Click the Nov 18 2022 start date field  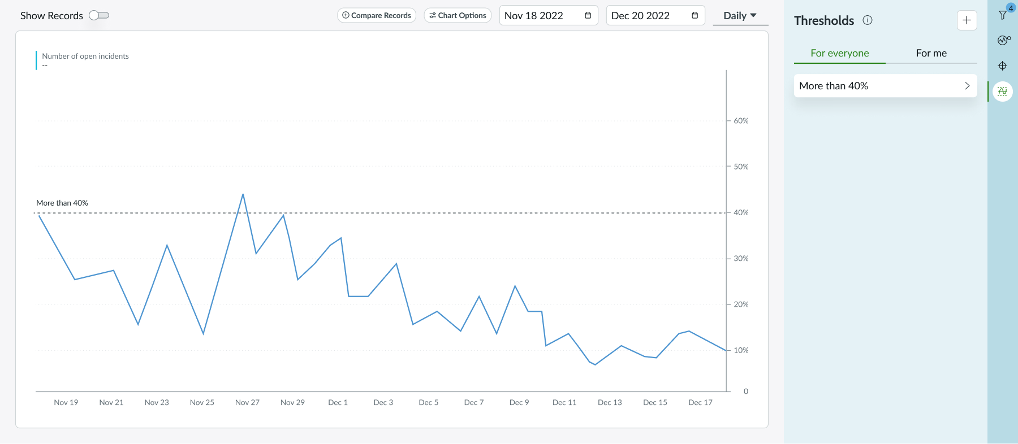coord(548,16)
